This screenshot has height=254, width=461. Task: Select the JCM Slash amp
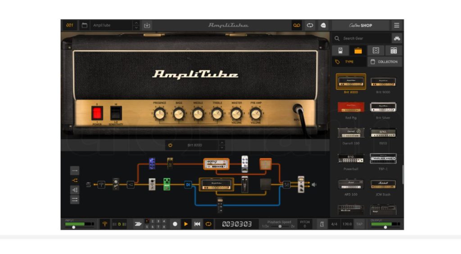coord(383,184)
